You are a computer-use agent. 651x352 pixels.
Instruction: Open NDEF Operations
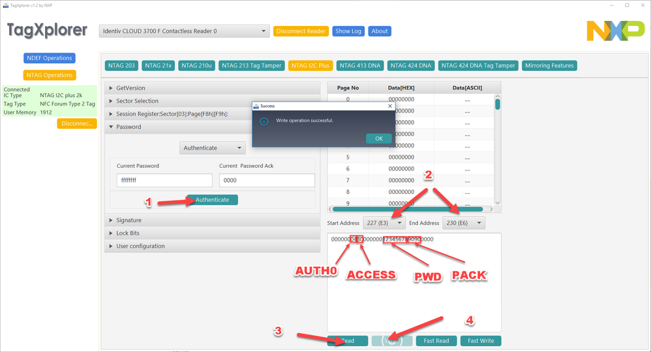pos(50,58)
